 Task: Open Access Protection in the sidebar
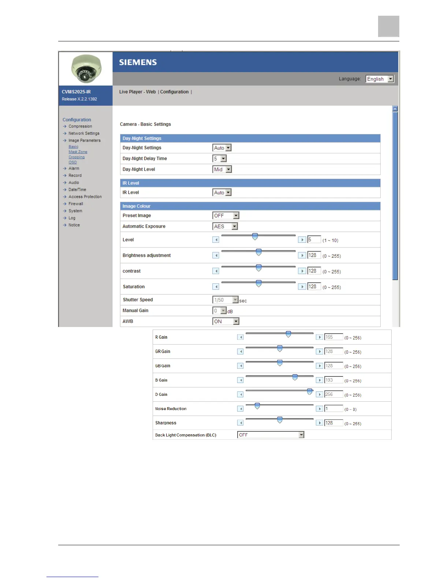tap(85, 197)
